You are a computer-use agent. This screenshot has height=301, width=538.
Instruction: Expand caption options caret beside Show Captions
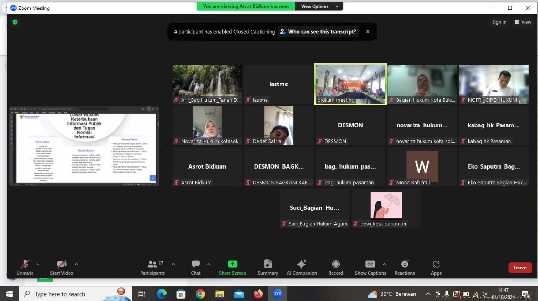tap(384, 264)
